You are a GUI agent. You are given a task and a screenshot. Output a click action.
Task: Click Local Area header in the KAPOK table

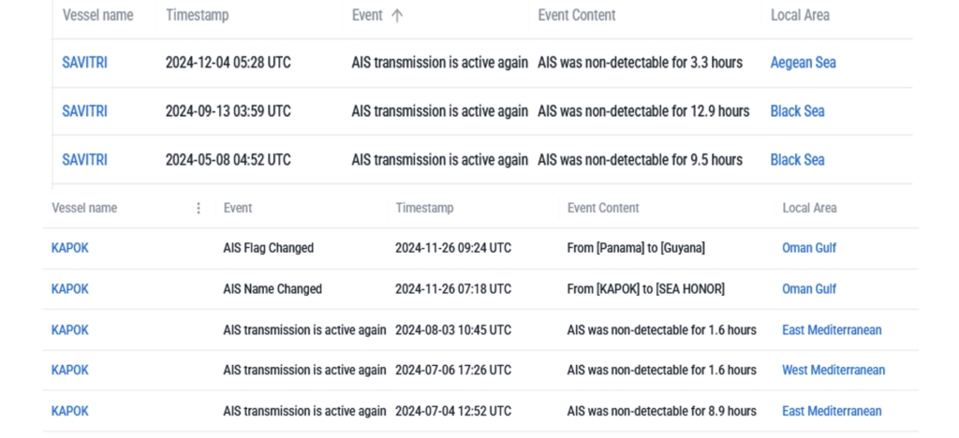tap(809, 208)
